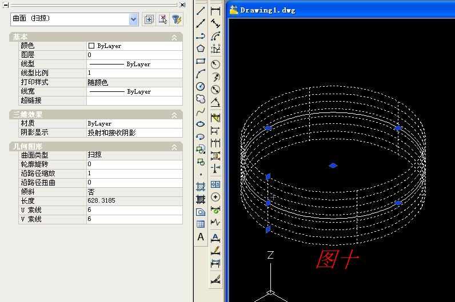Image resolution: width=455 pixels, height=302 pixels.
Task: Toggle the PICKADD selection mode button
Action: 149,19
